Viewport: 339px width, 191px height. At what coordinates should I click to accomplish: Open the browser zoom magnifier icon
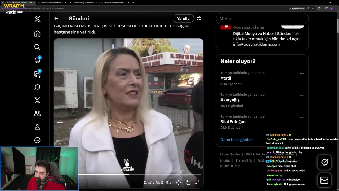[308, 8]
